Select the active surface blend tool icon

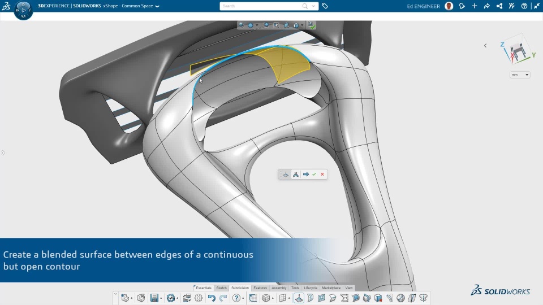point(299,298)
